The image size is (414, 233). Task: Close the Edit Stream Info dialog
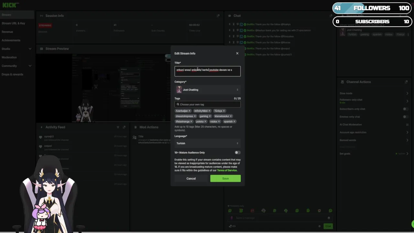[x=237, y=53]
